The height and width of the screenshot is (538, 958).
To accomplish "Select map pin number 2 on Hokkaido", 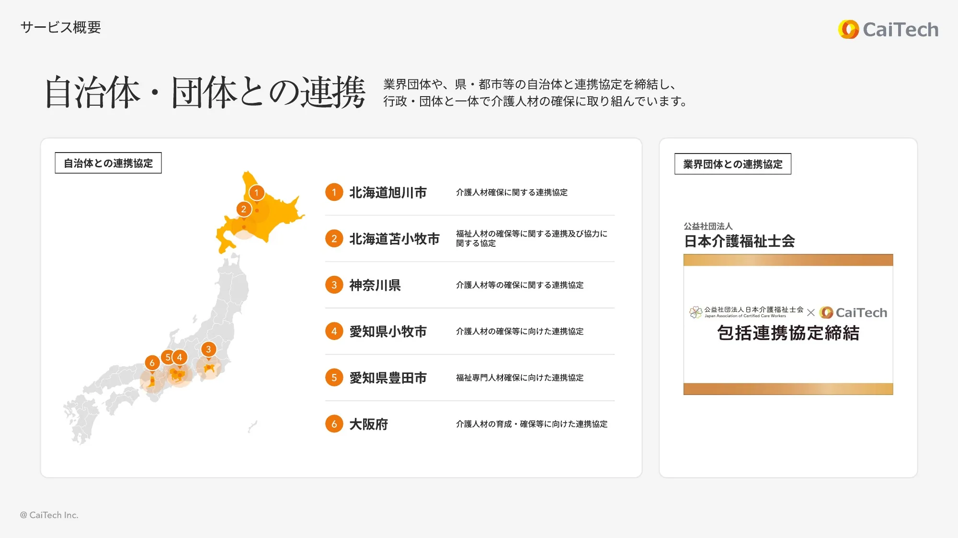I will (x=244, y=209).
